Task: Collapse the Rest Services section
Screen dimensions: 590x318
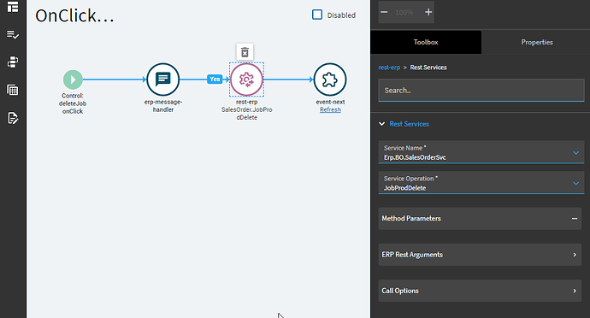Action: 382,124
